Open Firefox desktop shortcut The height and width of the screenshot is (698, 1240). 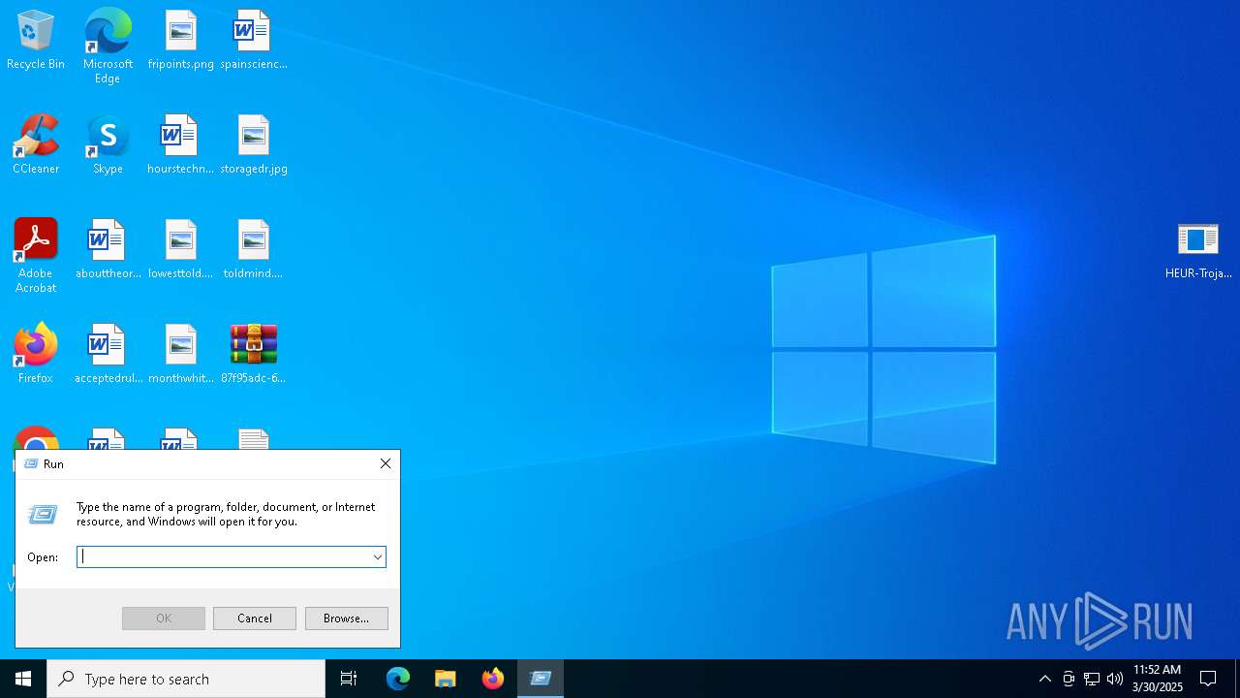tap(36, 355)
